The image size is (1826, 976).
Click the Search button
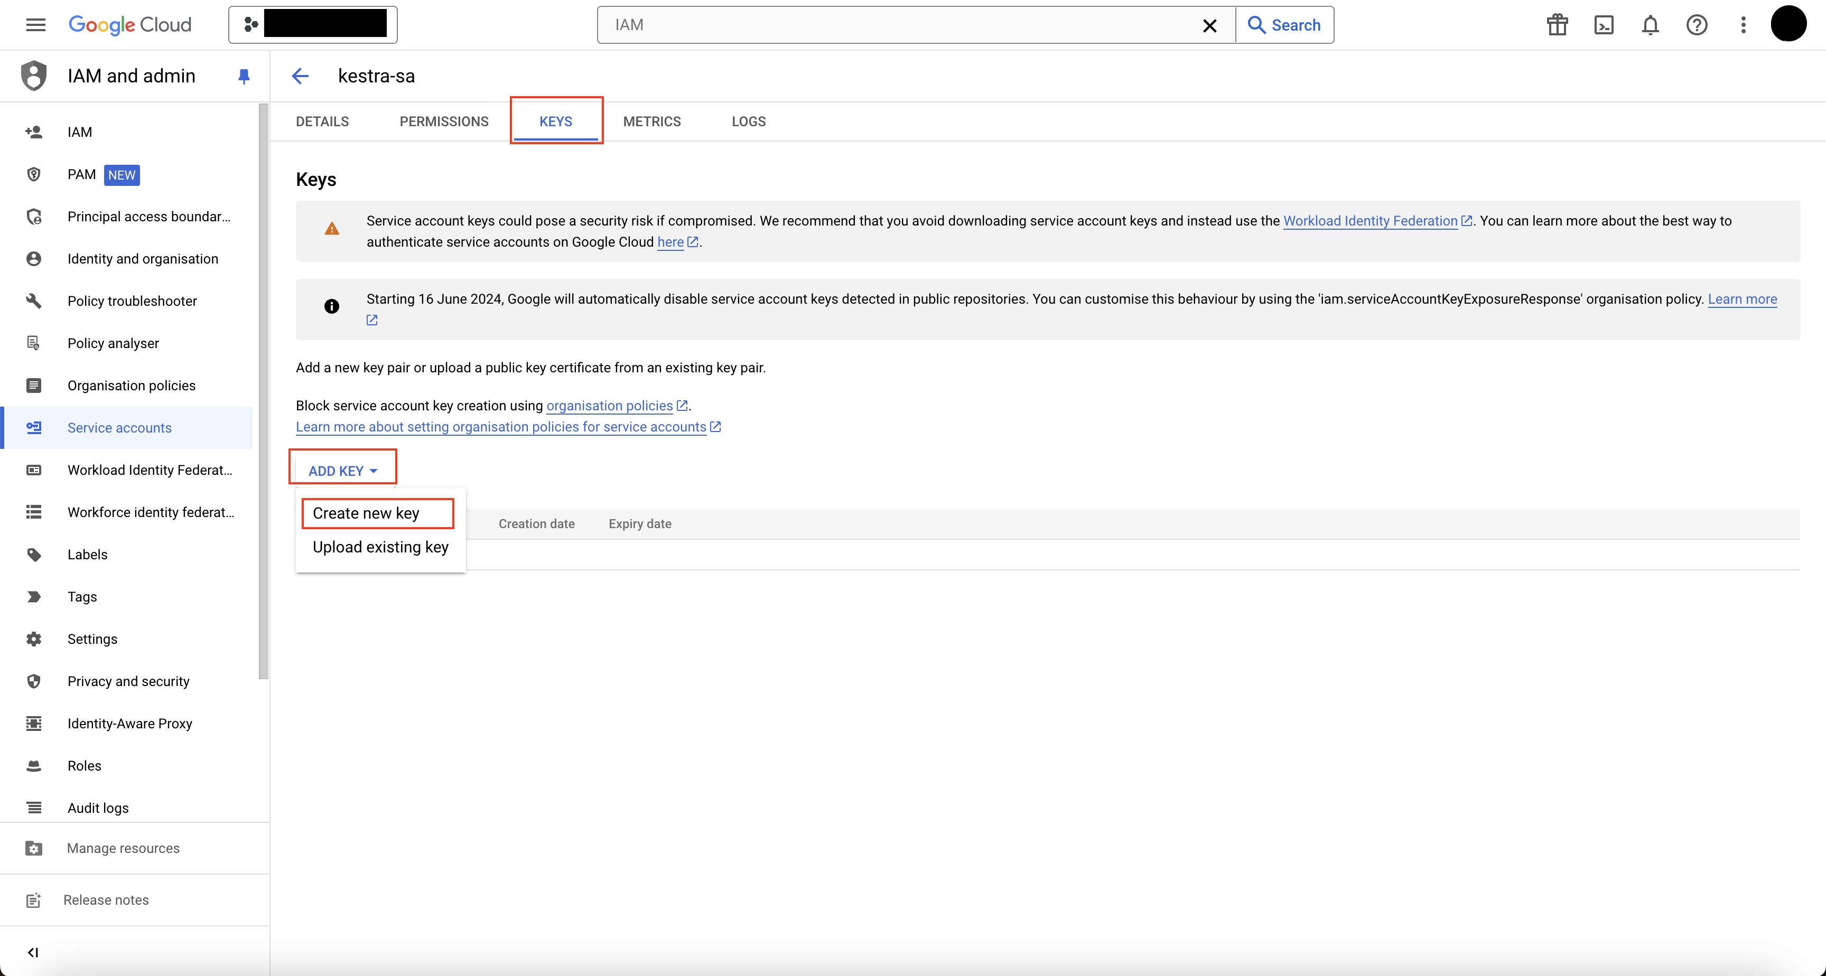(x=1284, y=25)
